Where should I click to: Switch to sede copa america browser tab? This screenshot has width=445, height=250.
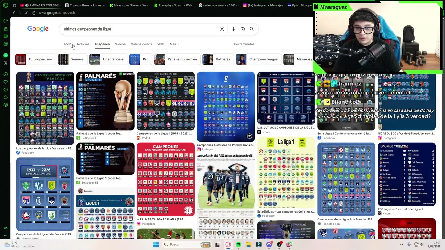pyautogui.click(x=218, y=5)
